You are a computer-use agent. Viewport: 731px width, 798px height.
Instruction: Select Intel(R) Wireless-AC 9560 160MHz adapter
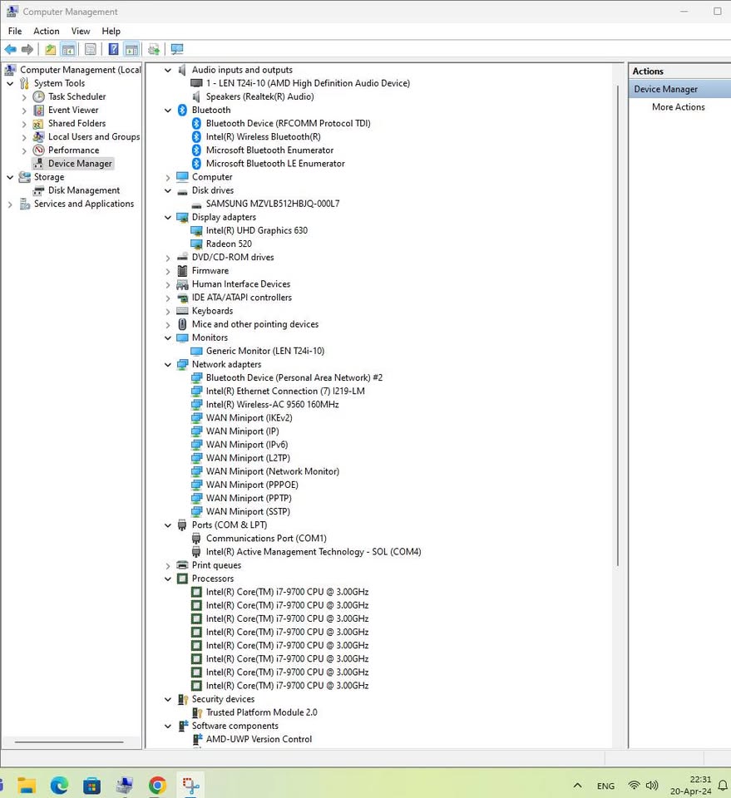272,405
